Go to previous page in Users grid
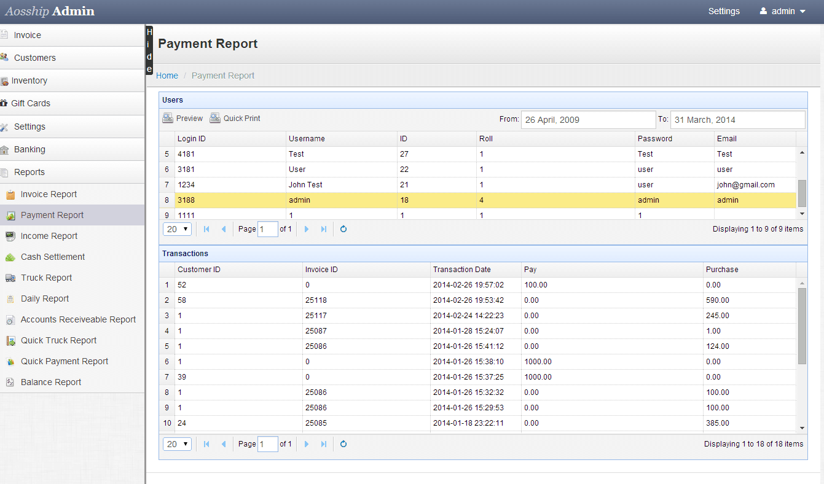Screen dimensions: 824x484 point(224,229)
